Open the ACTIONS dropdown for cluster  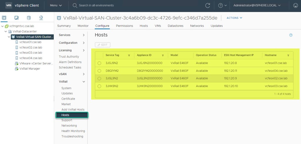click(x=234, y=18)
